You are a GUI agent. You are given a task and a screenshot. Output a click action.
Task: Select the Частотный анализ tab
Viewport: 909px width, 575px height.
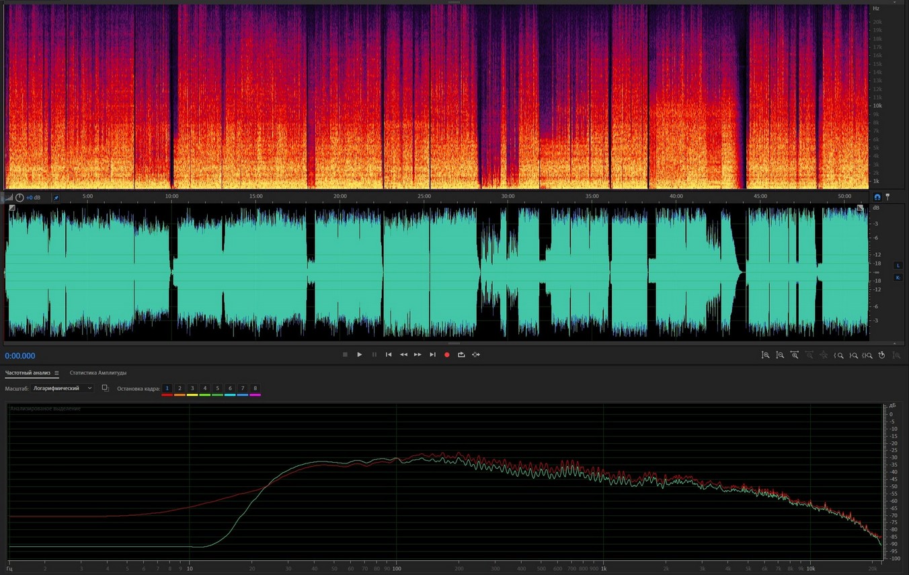point(28,373)
